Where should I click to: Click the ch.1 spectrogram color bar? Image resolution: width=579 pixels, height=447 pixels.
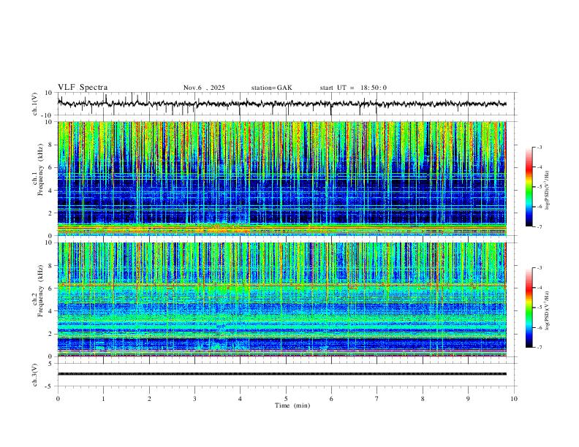tap(529, 187)
